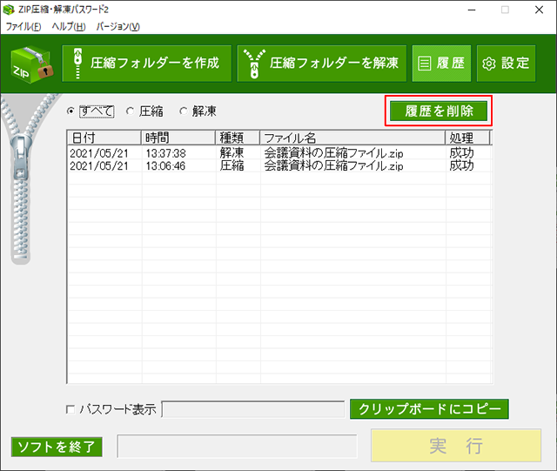The image size is (557, 471).
Task: Click the app icon in title bar
Action: [x=9, y=10]
